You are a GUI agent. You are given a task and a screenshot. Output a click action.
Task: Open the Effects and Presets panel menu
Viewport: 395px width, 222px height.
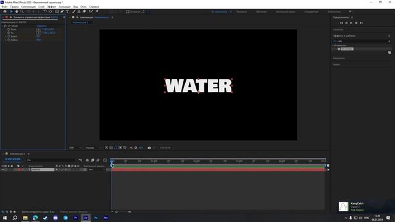tap(389, 36)
